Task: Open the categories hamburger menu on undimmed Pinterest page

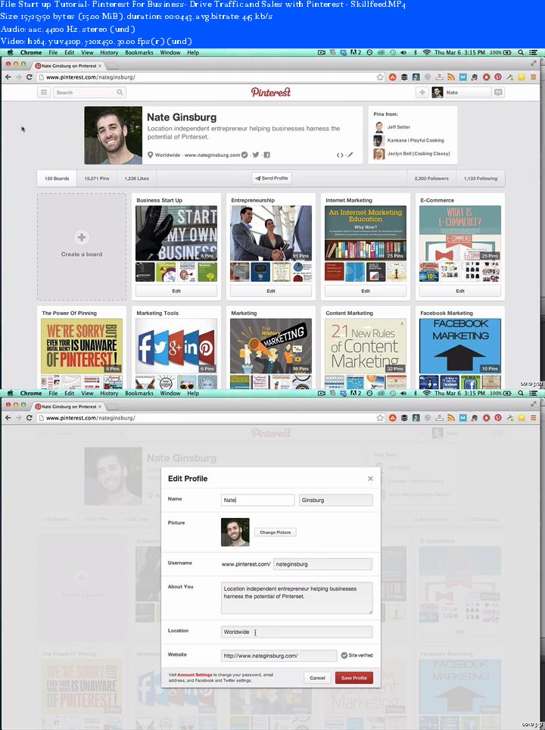Action: pyautogui.click(x=44, y=92)
